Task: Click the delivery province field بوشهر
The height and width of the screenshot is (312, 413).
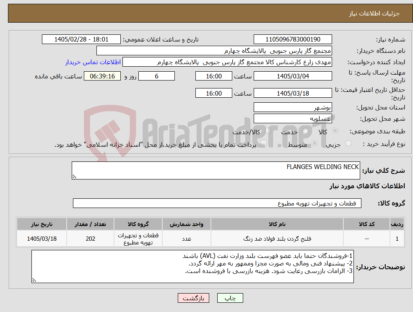Action: (293, 107)
